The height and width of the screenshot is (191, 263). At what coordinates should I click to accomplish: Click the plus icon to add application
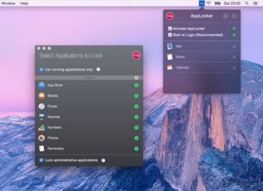(225, 16)
